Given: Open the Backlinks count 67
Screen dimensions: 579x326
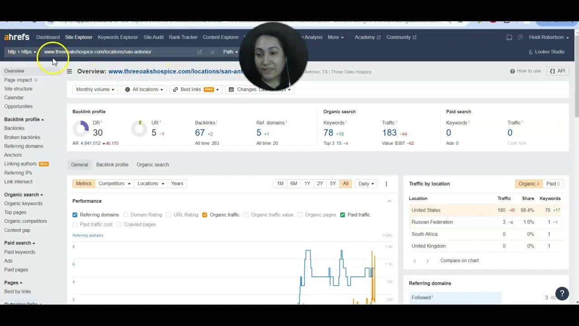Looking at the screenshot, I should click(x=200, y=133).
